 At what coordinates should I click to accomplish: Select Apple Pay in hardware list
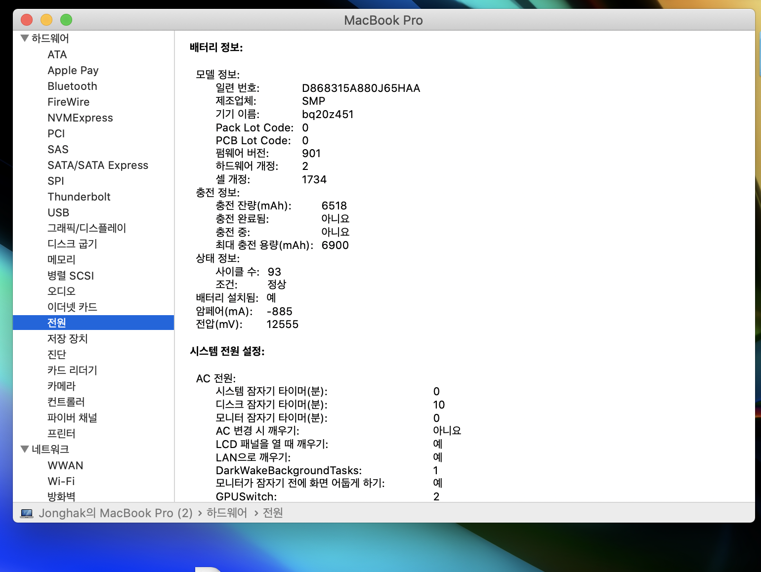(73, 70)
